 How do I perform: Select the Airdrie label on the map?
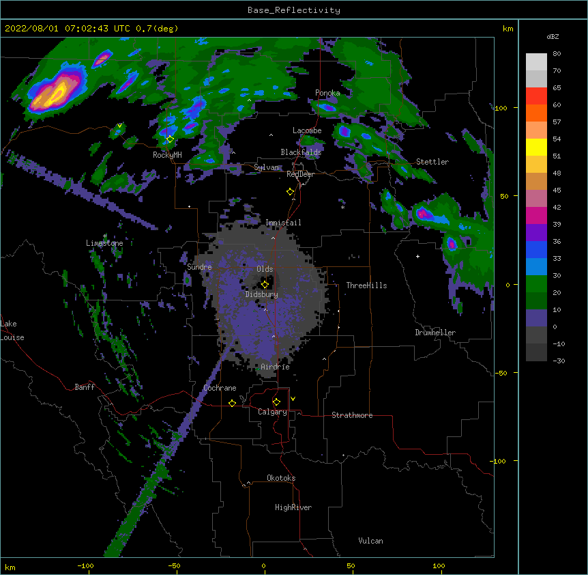(x=275, y=367)
